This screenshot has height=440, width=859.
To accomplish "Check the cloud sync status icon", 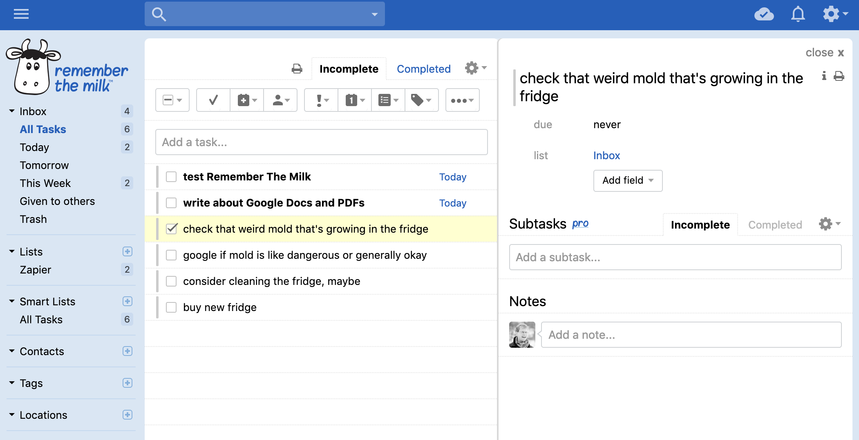I will pyautogui.click(x=764, y=14).
